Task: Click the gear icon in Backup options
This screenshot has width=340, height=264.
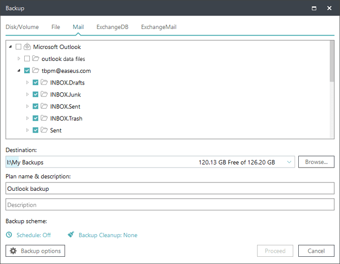Action: [13, 251]
